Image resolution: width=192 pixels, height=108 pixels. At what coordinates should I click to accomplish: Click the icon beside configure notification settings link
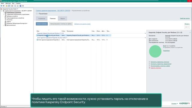pos(149,64)
